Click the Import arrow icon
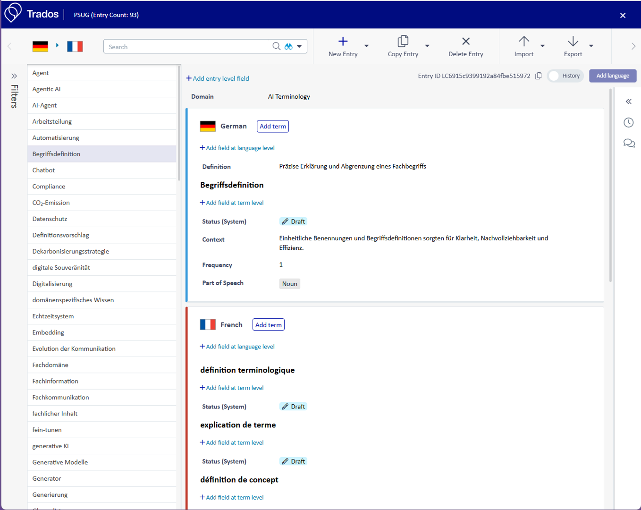641x510 pixels. coord(523,42)
